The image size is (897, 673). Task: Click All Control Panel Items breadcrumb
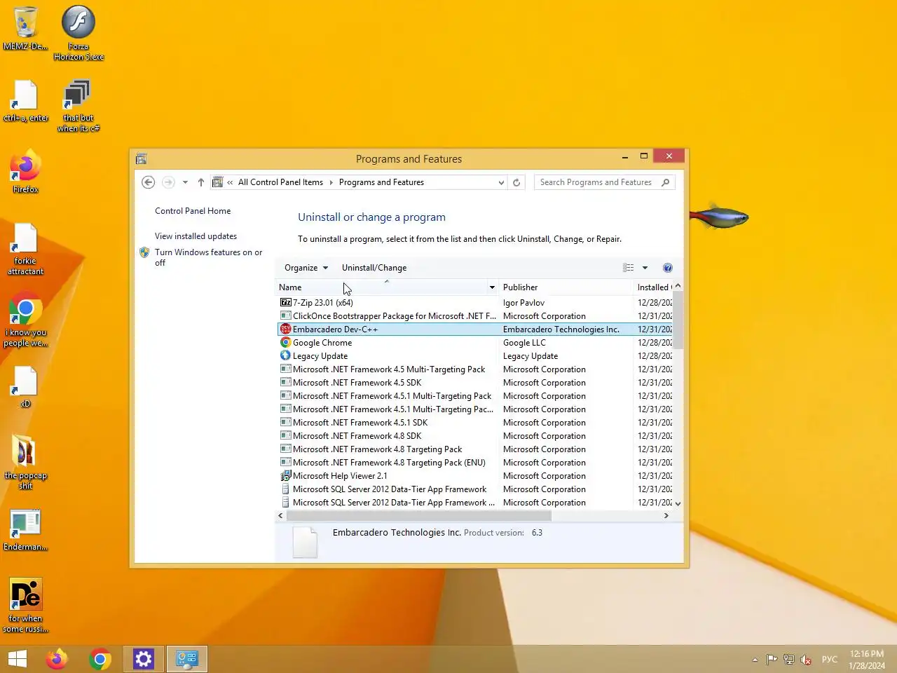tap(280, 182)
